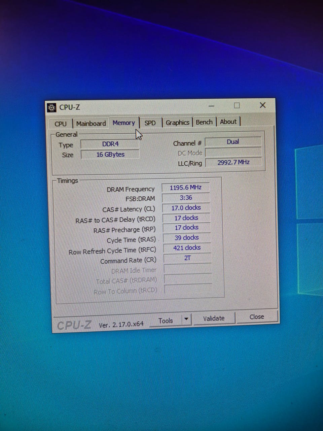Click the memory Type field showing DDR4
Viewport: 323px width, 431px height.
110,144
